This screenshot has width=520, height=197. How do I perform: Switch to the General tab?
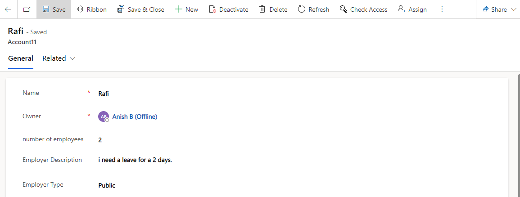point(21,58)
